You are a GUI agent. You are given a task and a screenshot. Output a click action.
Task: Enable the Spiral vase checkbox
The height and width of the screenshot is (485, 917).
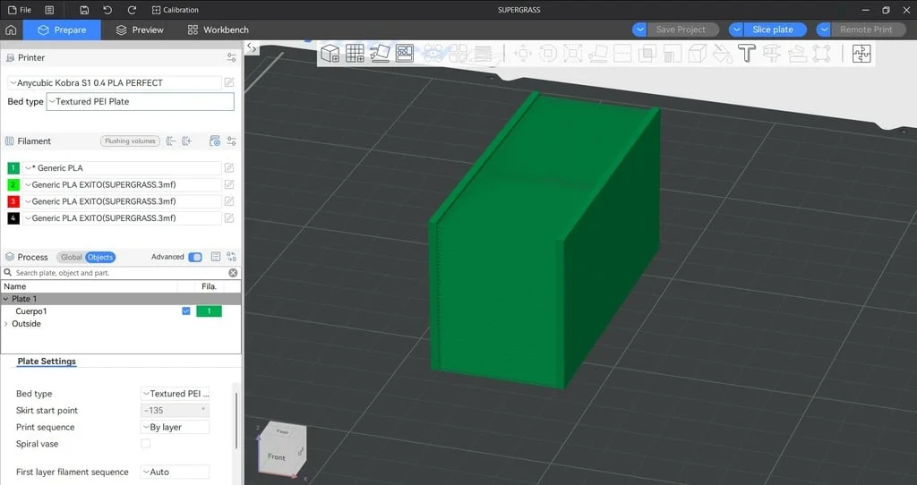pos(146,444)
